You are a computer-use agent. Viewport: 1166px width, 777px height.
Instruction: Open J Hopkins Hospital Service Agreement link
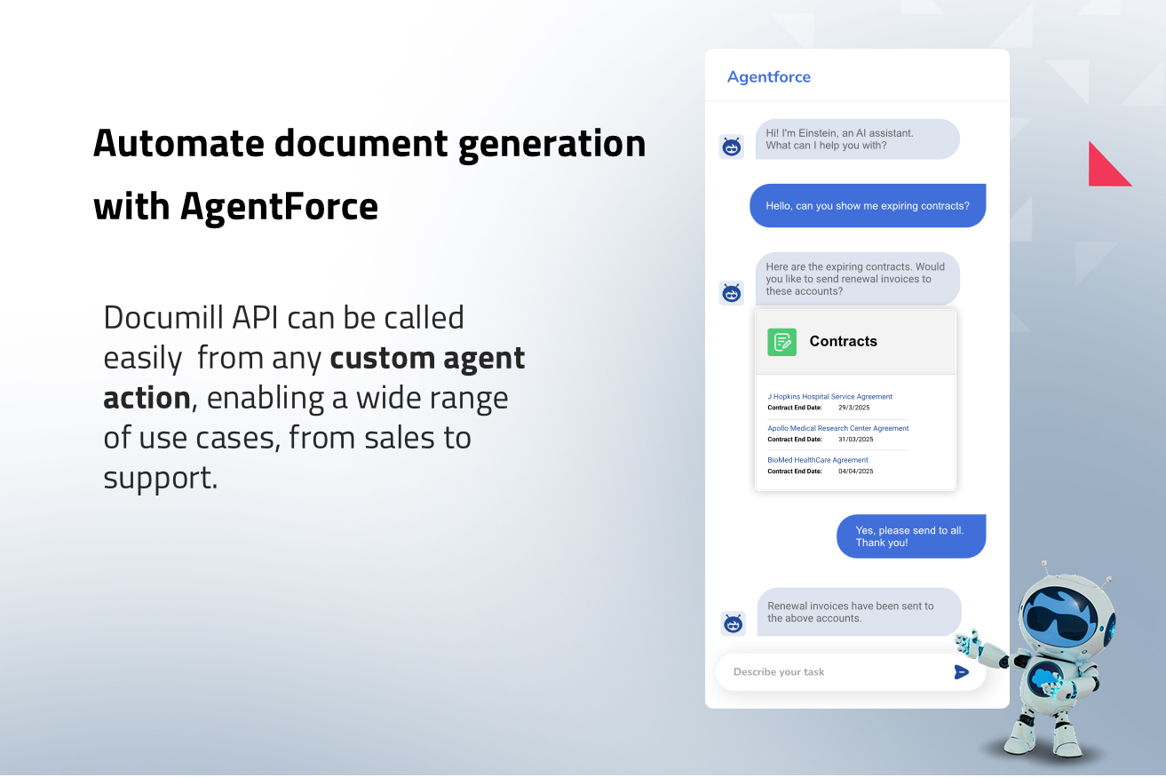829,397
